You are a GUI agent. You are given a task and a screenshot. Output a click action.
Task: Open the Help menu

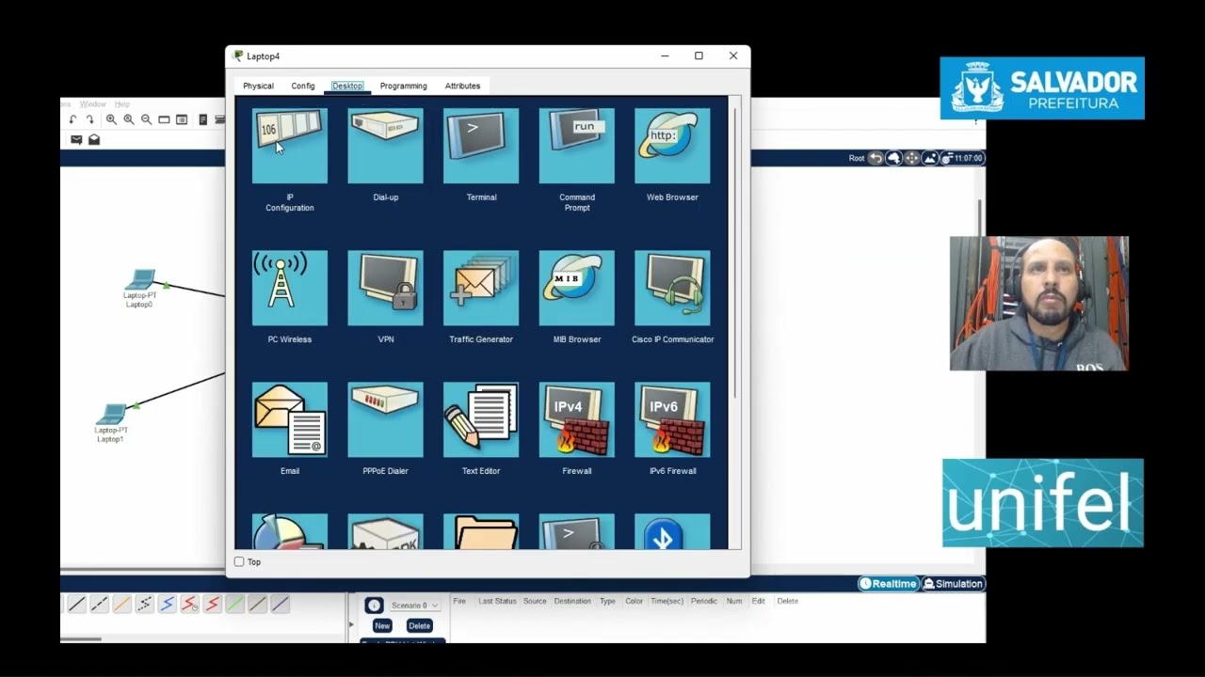point(122,104)
